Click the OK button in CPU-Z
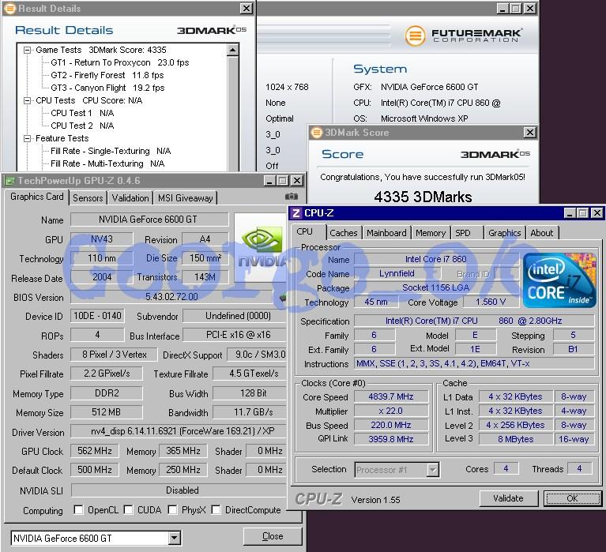Viewport: 606px width, 552px height. tap(572, 498)
